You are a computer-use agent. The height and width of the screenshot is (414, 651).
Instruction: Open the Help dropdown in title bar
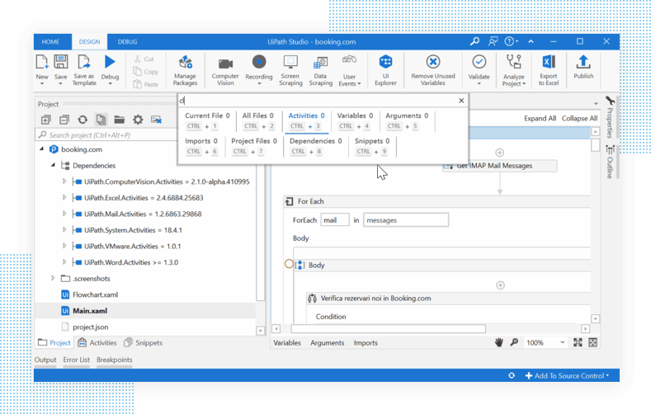click(512, 41)
